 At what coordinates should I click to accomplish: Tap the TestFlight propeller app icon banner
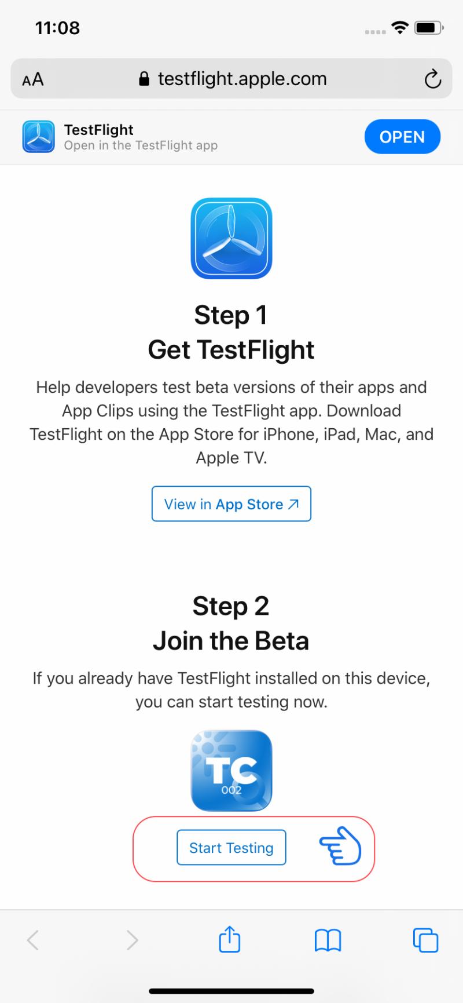(38, 137)
